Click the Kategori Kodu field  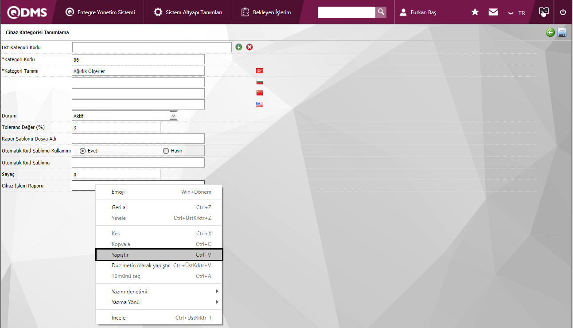point(138,59)
